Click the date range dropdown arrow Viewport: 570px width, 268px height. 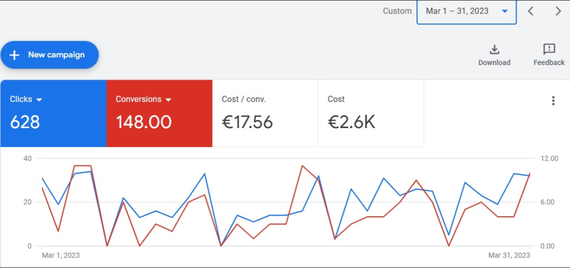(x=505, y=11)
